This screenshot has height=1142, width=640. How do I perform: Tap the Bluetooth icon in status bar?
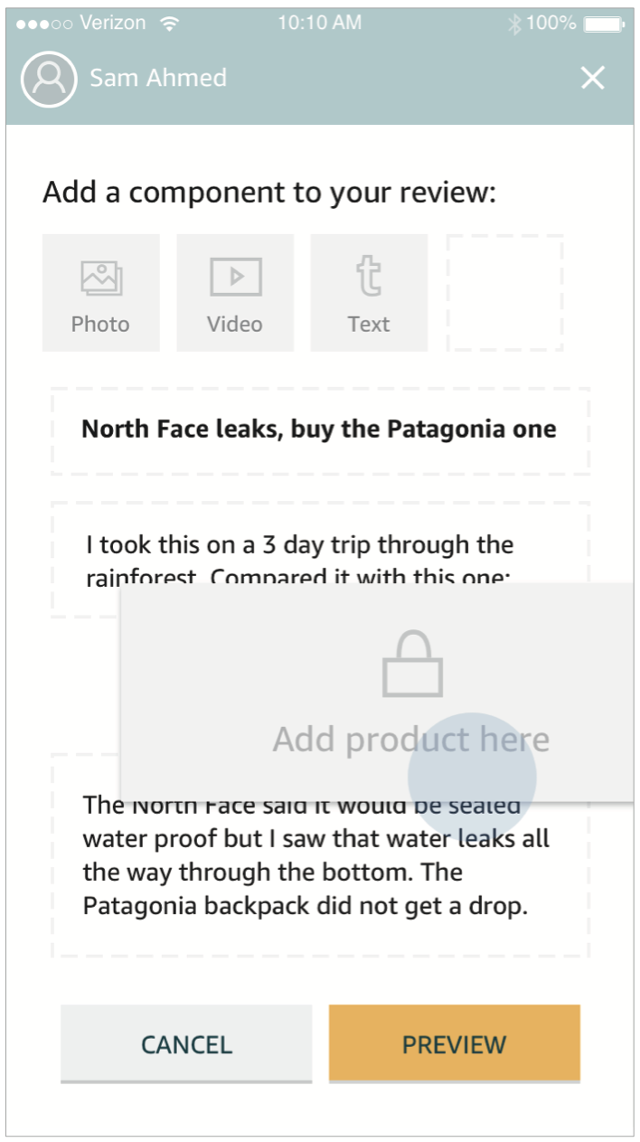pyautogui.click(x=514, y=24)
